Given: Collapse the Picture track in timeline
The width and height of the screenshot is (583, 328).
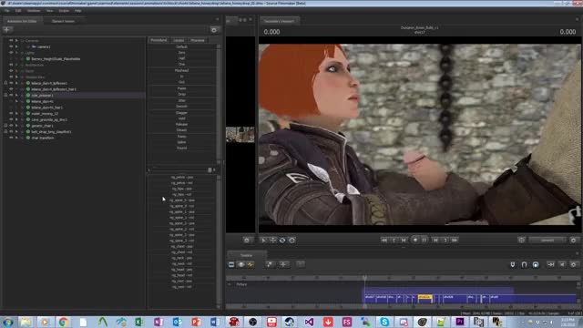Looking at the screenshot, I should [229, 284].
